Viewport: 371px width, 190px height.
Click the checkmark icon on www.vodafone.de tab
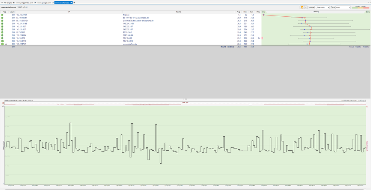tap(71, 3)
